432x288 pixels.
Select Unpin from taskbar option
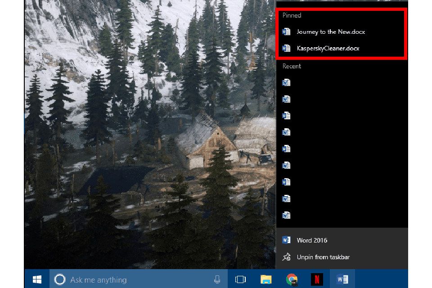323,257
